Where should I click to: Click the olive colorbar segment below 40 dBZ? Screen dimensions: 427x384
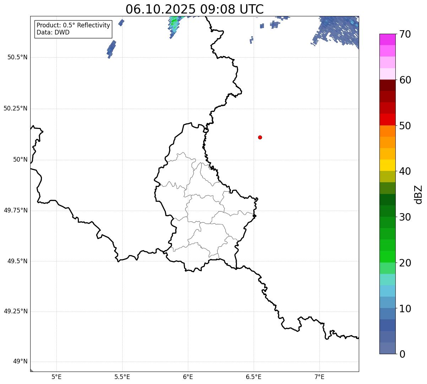387,177
